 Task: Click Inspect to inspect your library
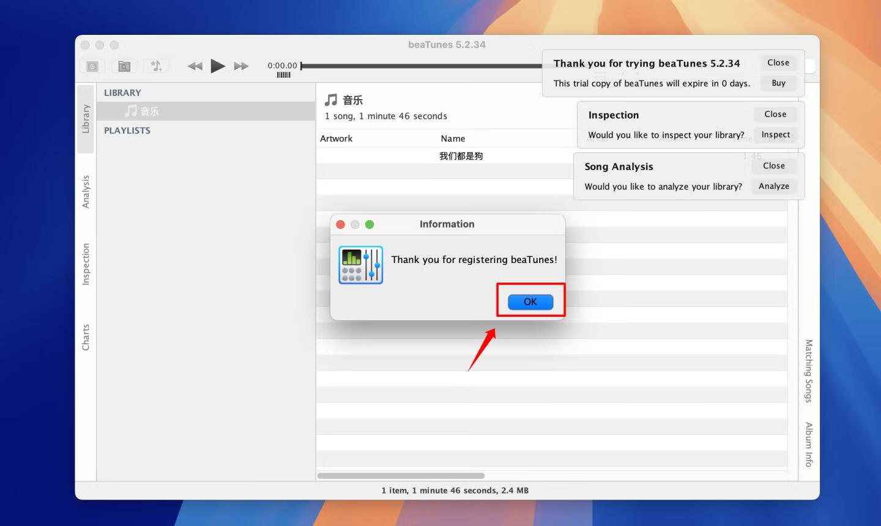pos(775,135)
